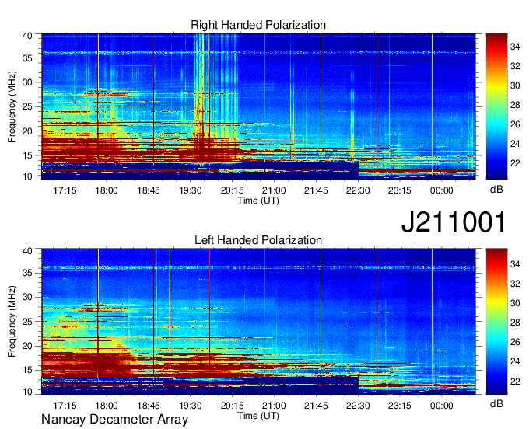529x429 pixels.
Task: Click the 30 dB tick on the Left Handed color bar
Action: tap(515, 303)
